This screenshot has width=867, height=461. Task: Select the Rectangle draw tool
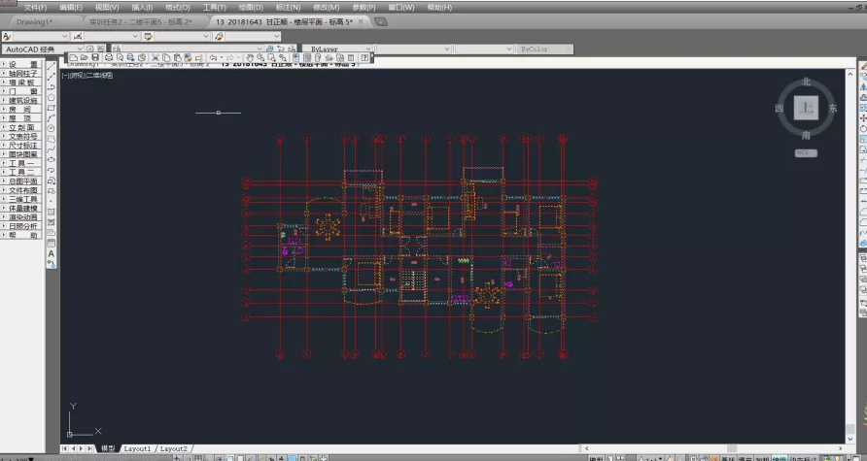pyautogui.click(x=51, y=108)
